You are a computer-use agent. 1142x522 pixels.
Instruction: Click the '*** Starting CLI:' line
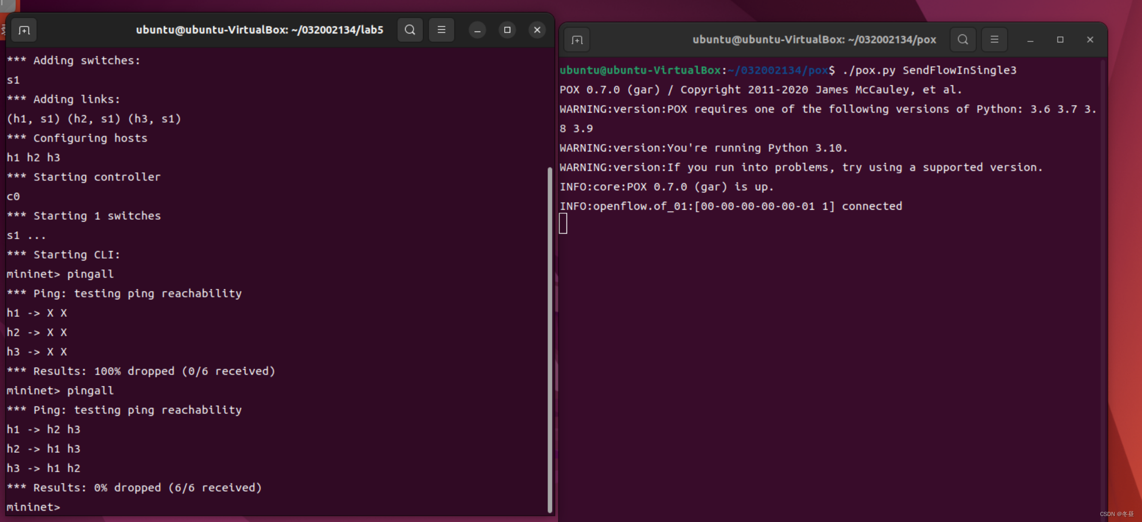coord(64,255)
